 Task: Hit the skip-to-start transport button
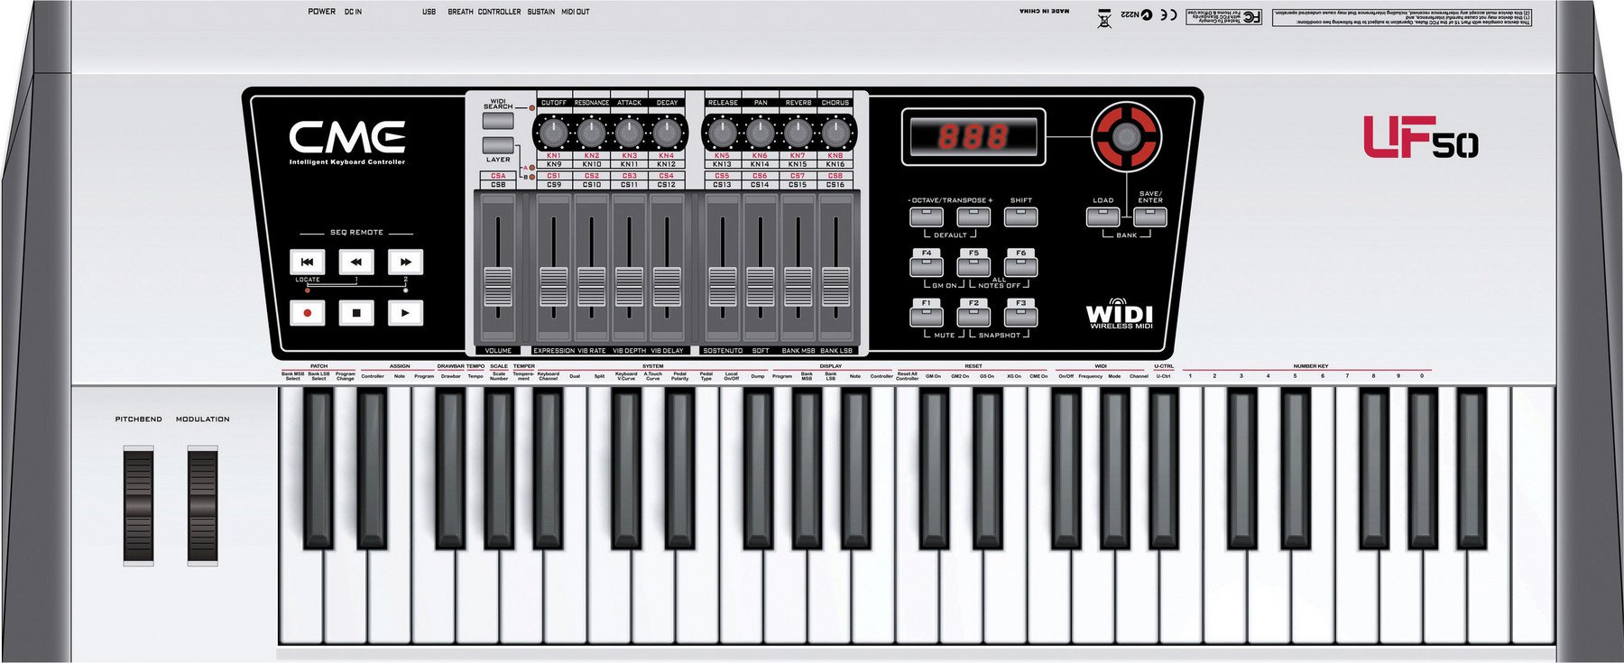(307, 262)
